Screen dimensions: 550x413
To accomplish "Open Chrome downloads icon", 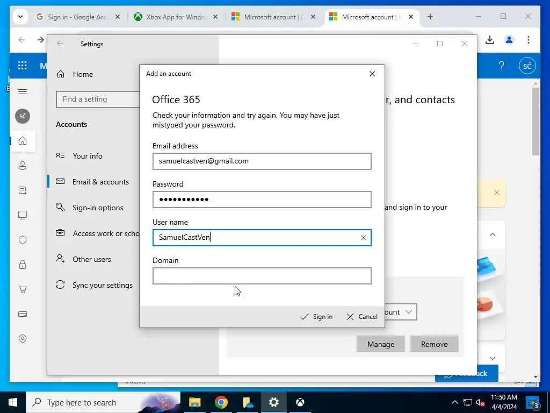I will [490, 40].
